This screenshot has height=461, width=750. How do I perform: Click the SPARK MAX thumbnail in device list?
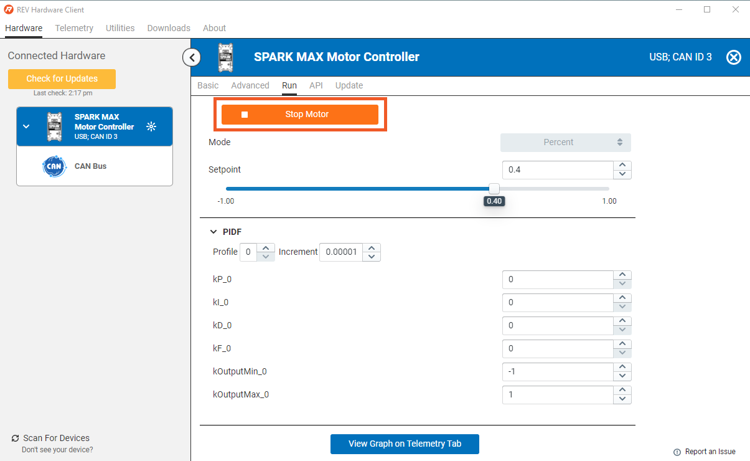coord(54,126)
